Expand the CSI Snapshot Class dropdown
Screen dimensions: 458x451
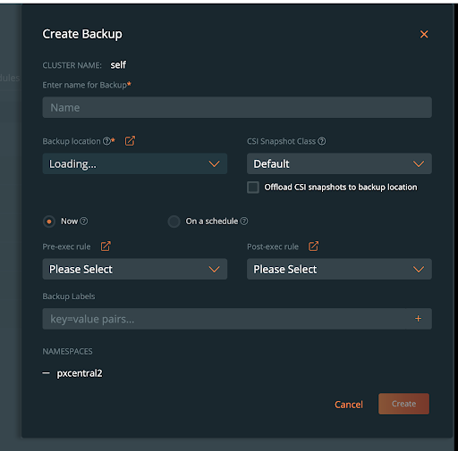tap(339, 163)
